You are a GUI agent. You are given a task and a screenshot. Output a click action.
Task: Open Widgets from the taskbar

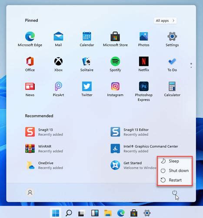95,213
